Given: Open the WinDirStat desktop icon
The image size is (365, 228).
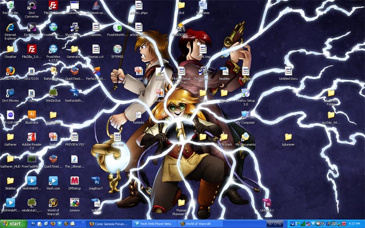Looking at the screenshot, I should coord(53,93).
